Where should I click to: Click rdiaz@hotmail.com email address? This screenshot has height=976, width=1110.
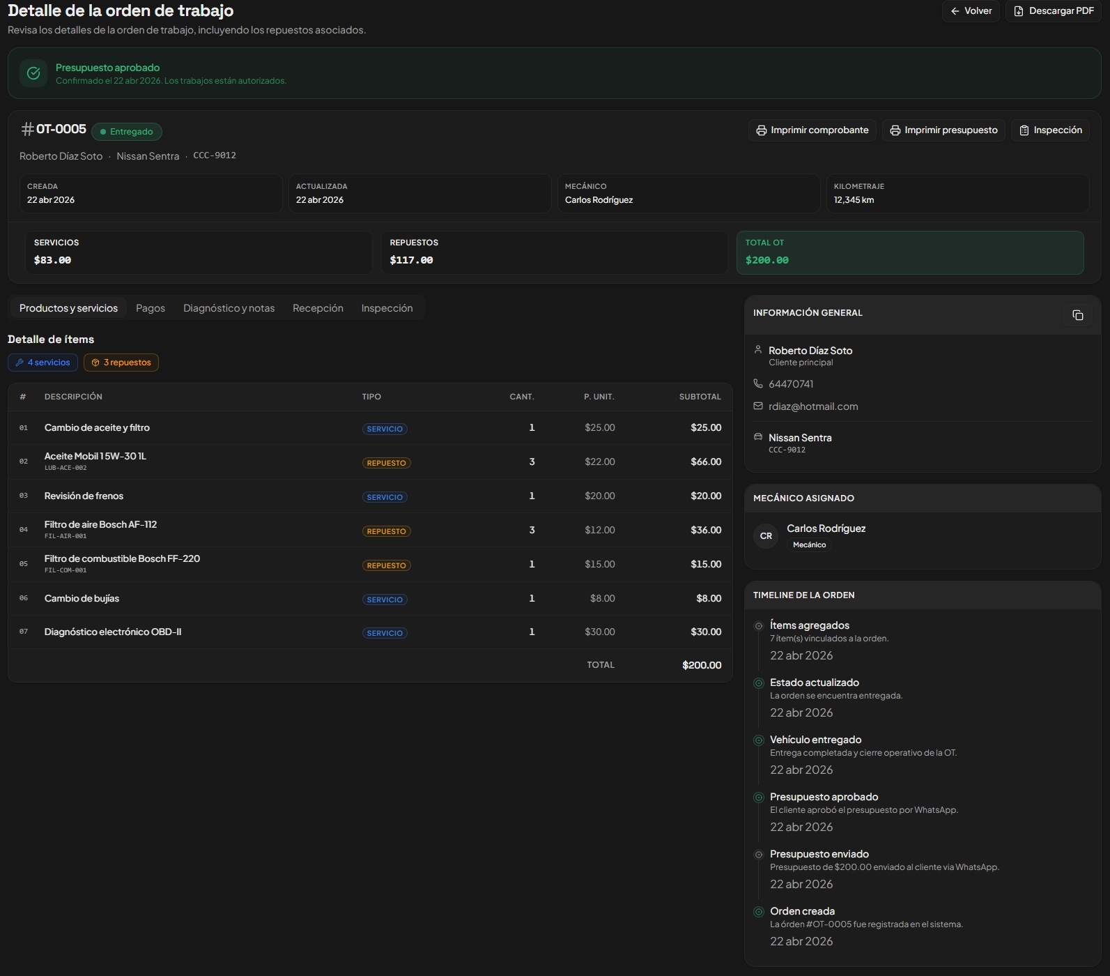click(813, 406)
